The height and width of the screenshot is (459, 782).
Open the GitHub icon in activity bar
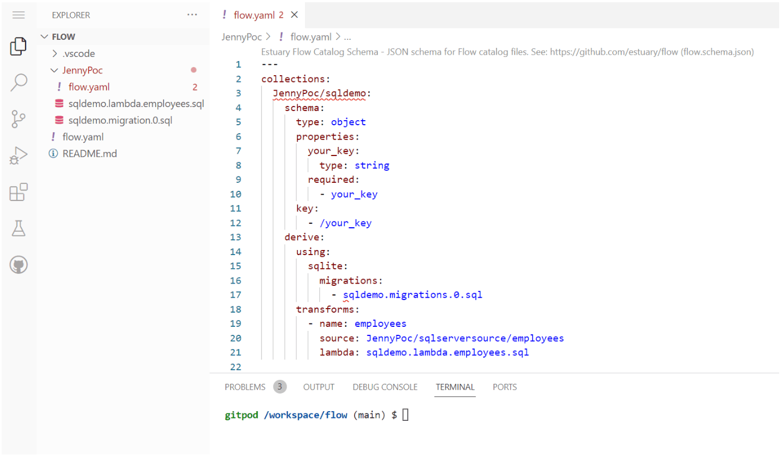pyautogui.click(x=19, y=265)
